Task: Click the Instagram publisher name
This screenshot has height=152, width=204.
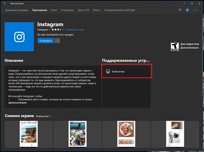Action: tap(43, 30)
